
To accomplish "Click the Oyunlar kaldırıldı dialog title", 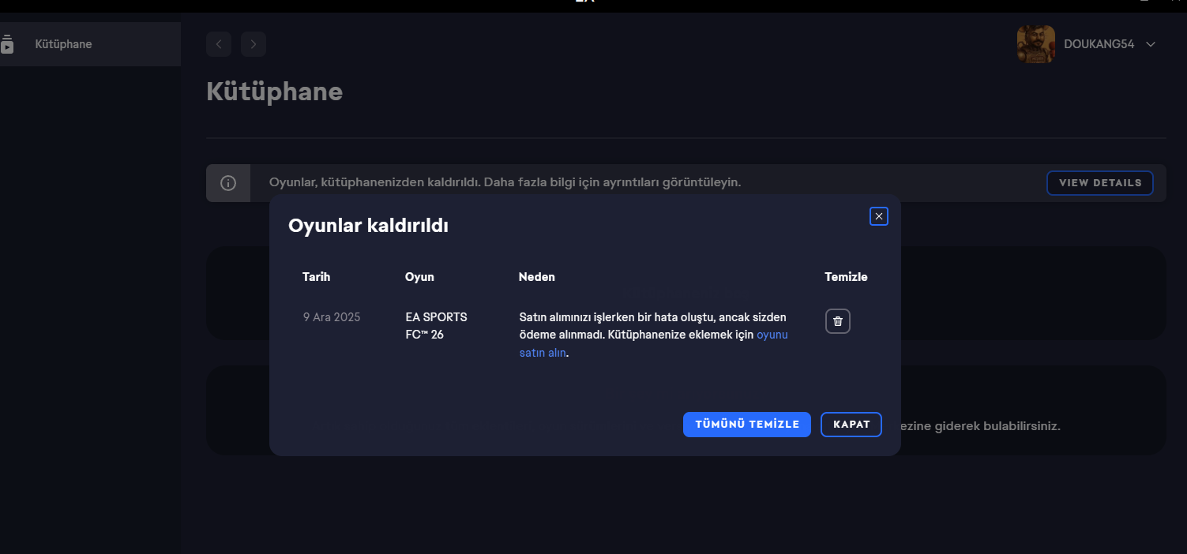I will [368, 226].
